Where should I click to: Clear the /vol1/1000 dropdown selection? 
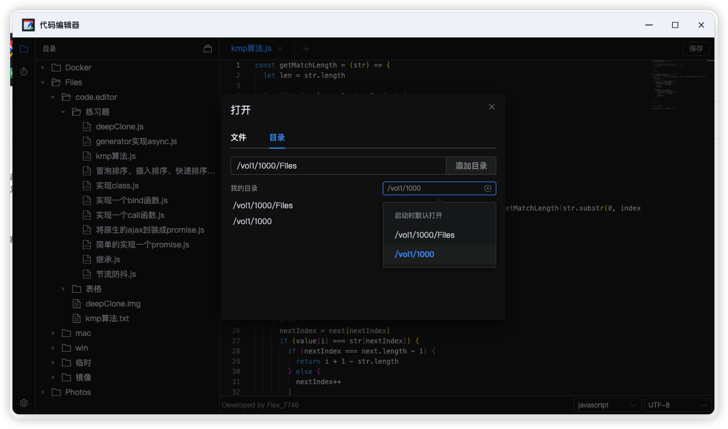pos(487,188)
